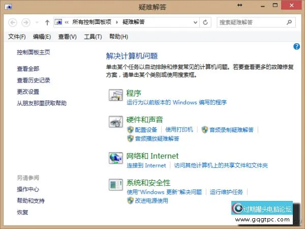The height and width of the screenshot is (229, 305).
Task: Click shield icon beside 音频录制疑难解答
Action: [x=205, y=130]
